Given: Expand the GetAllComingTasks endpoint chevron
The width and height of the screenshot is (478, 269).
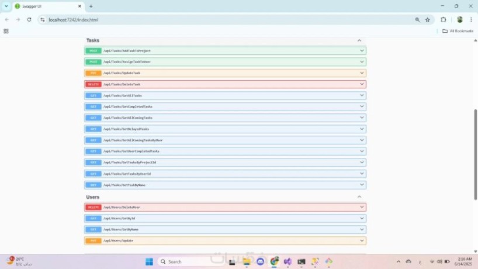Looking at the screenshot, I should 362,118.
